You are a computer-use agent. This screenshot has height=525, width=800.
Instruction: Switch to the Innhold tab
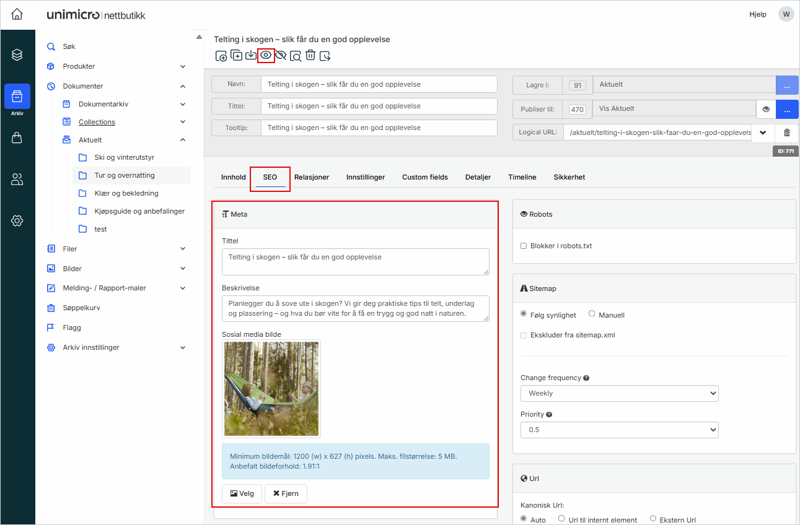tap(233, 177)
